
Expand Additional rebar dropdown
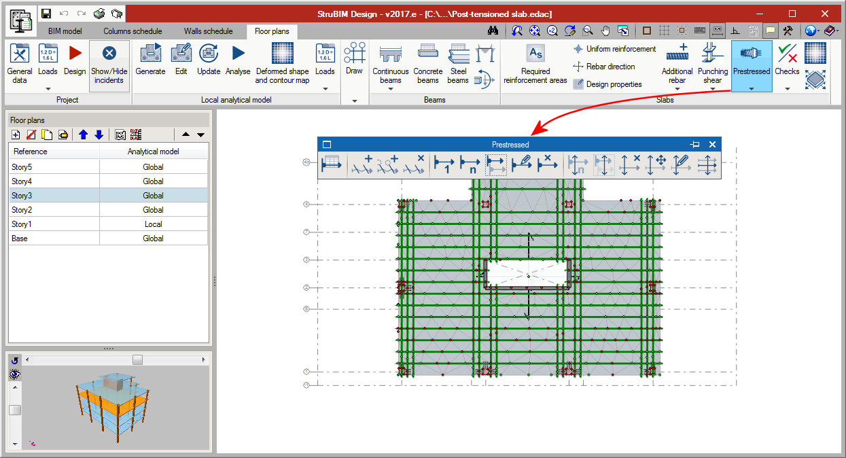(677, 88)
